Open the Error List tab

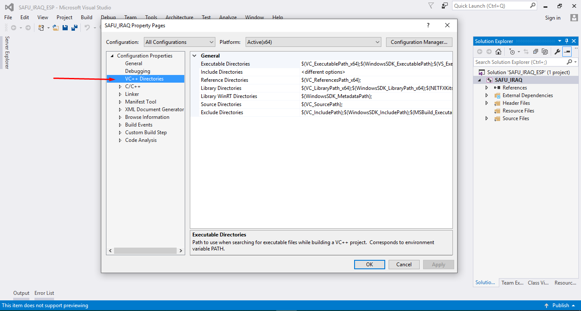(x=44, y=293)
